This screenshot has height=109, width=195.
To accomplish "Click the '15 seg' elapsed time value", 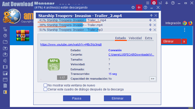I will pos(113,74).
